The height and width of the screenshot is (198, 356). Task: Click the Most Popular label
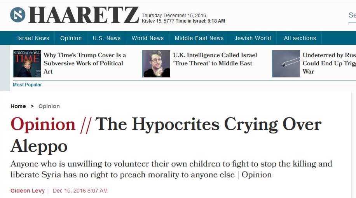click(27, 85)
